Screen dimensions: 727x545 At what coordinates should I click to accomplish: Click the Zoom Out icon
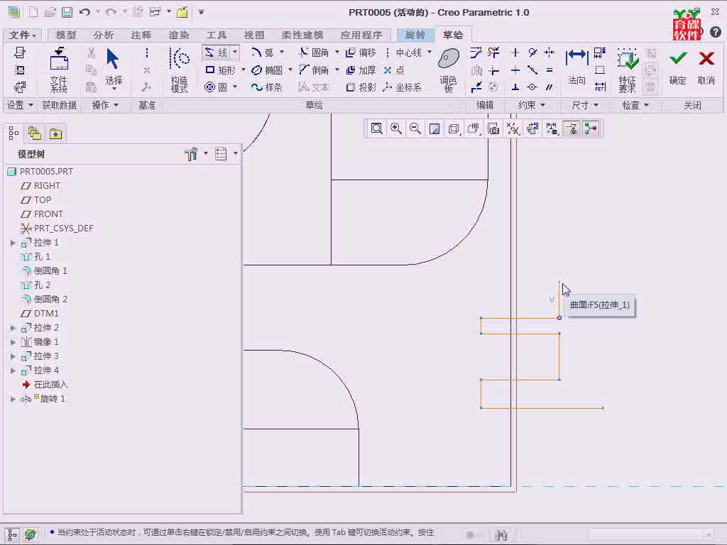click(x=415, y=129)
